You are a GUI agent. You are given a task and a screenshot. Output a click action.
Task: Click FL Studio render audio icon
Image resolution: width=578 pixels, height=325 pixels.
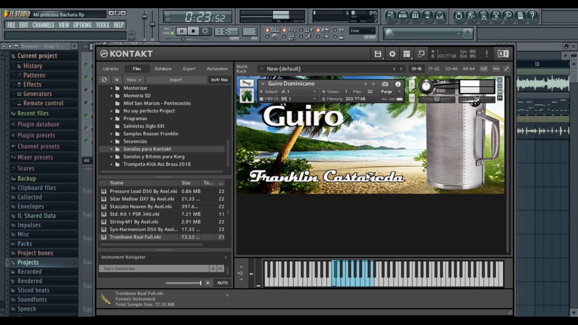tap(483, 16)
